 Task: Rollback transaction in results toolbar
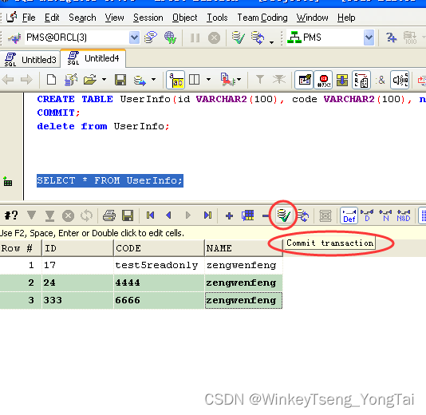pyautogui.click(x=303, y=215)
